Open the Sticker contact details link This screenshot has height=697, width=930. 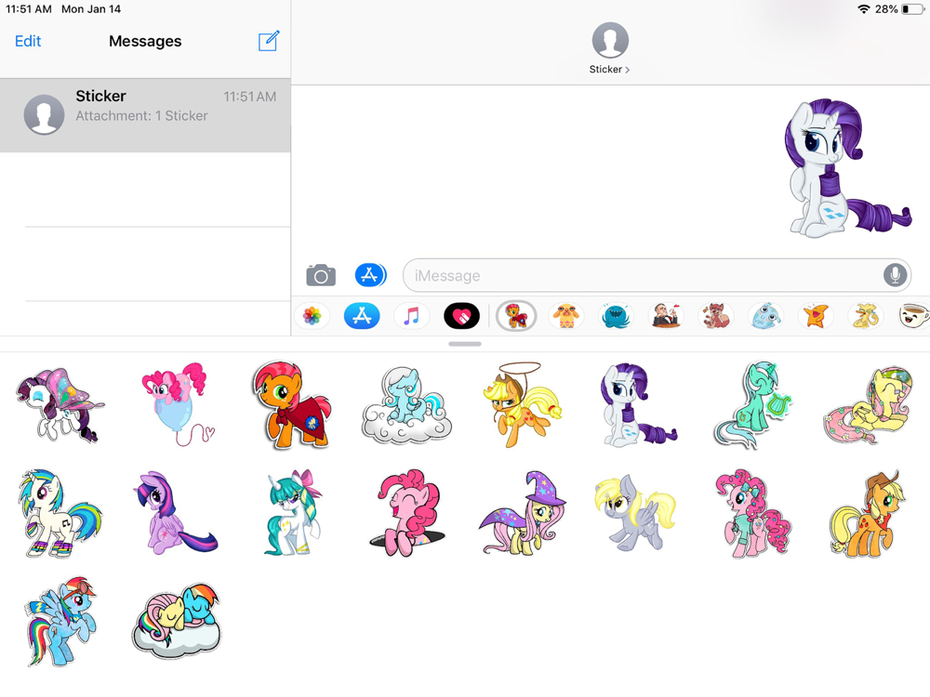609,70
